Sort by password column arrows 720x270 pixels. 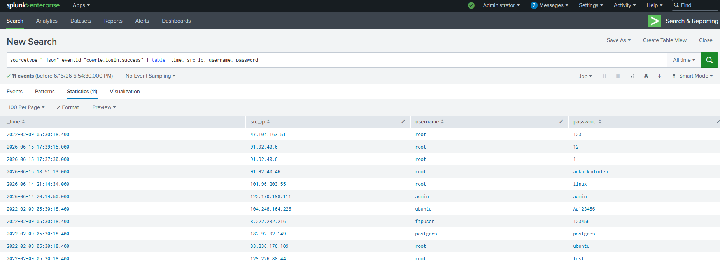[x=600, y=122]
